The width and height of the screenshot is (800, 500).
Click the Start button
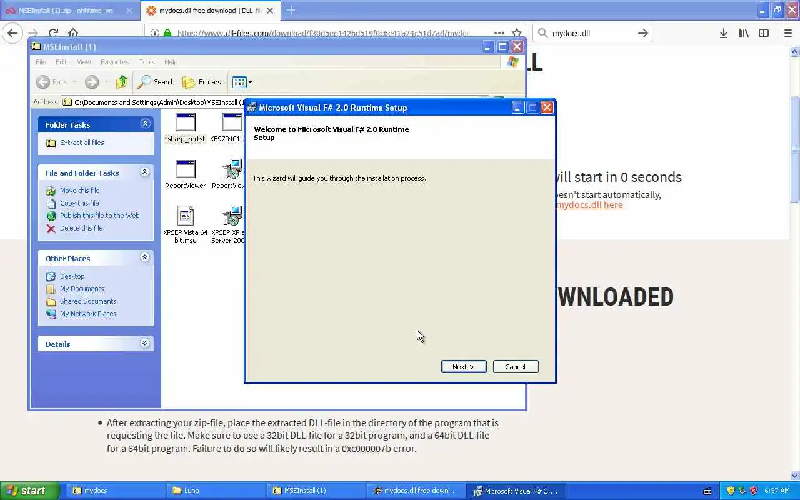click(29, 491)
